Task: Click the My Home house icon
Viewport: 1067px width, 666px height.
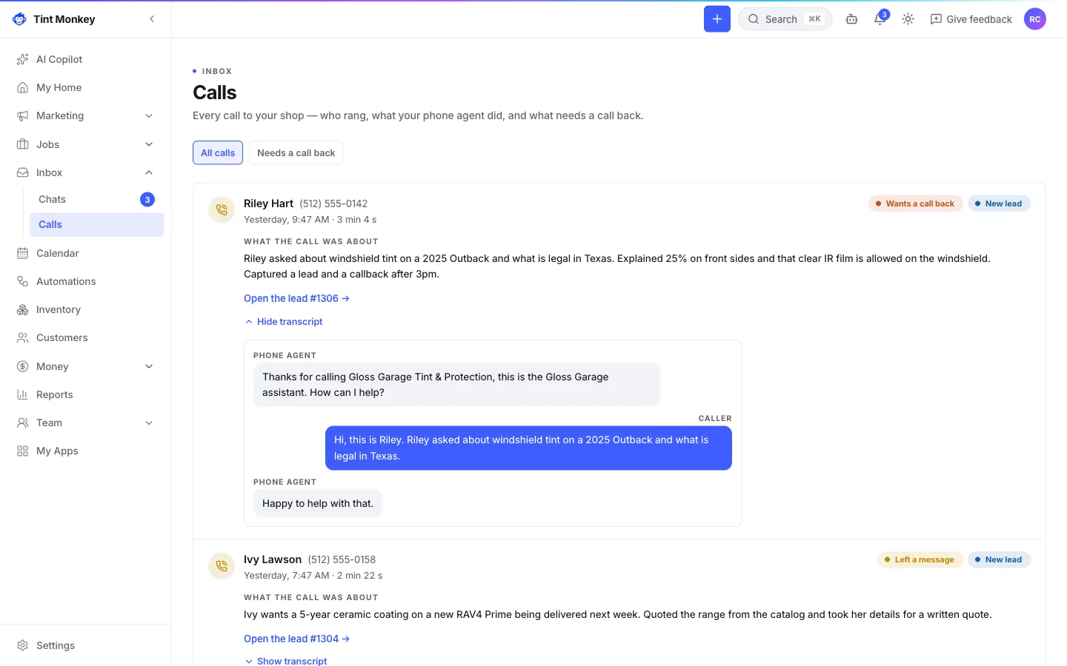Action: [22, 87]
